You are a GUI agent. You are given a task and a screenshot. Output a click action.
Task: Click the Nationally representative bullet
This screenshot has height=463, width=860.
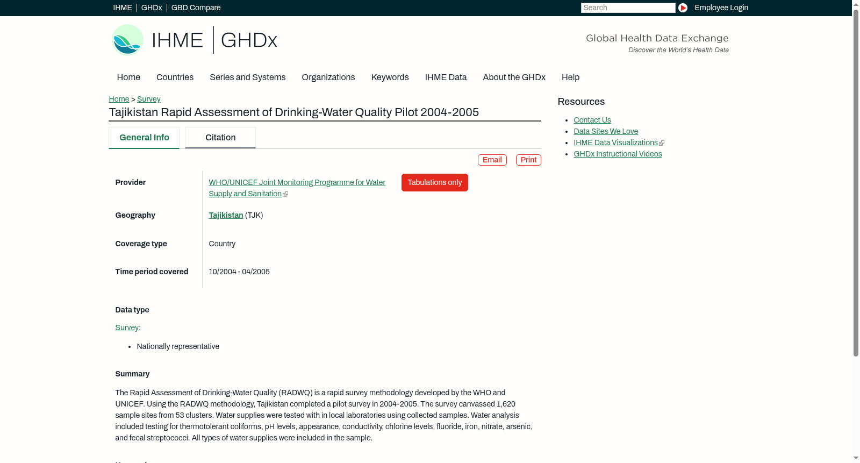click(x=178, y=347)
